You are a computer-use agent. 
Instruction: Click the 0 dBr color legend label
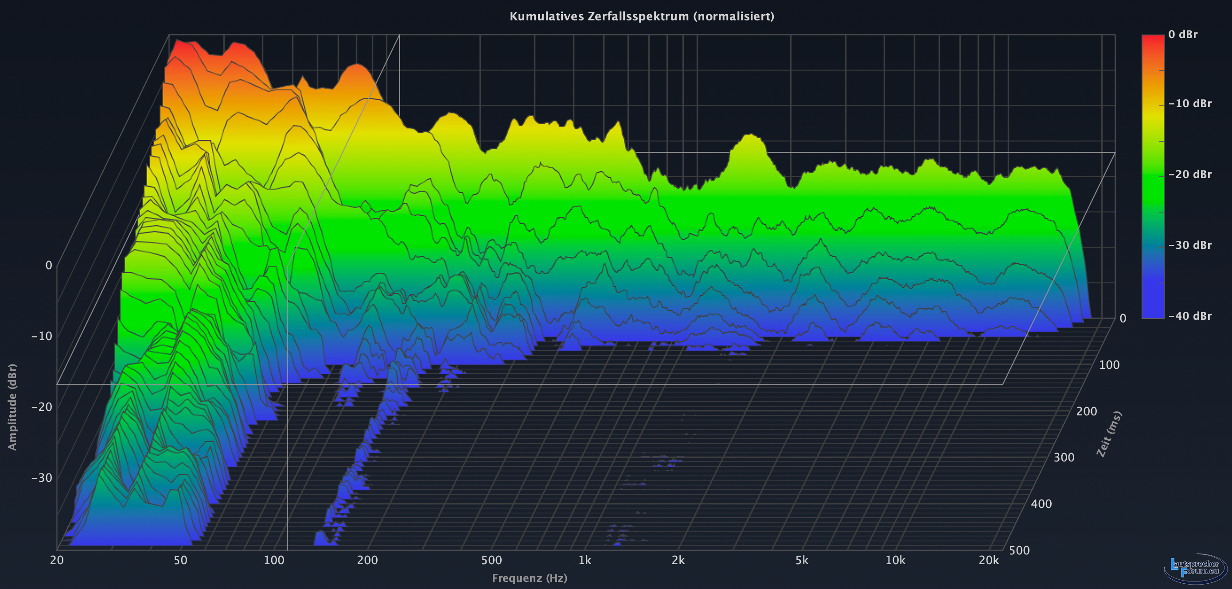click(x=1182, y=35)
